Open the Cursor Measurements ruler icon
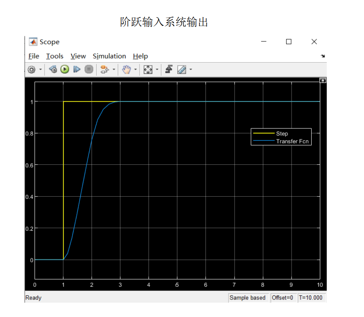 pyautogui.click(x=181, y=70)
